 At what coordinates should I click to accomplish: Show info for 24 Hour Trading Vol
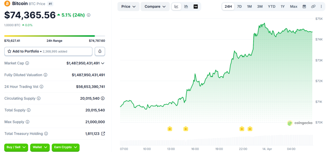pyautogui.click(x=41, y=87)
